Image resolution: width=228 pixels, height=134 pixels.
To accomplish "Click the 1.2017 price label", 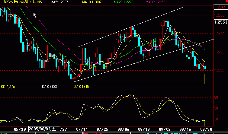I will tap(220, 7).
